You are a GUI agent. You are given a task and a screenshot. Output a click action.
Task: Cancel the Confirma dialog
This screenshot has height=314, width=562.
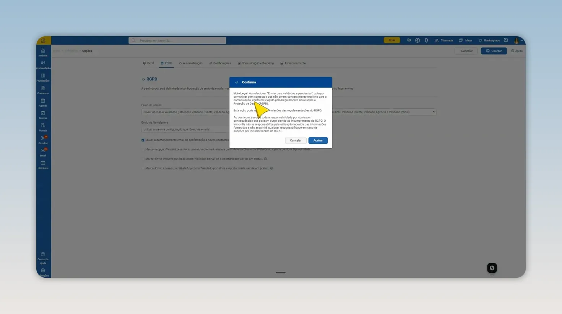coord(296,140)
